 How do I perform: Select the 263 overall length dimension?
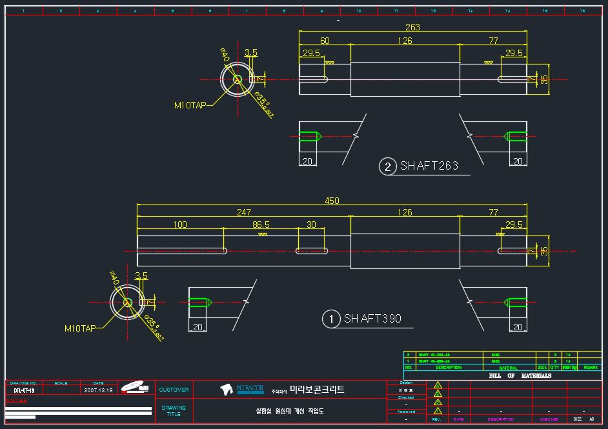click(412, 27)
